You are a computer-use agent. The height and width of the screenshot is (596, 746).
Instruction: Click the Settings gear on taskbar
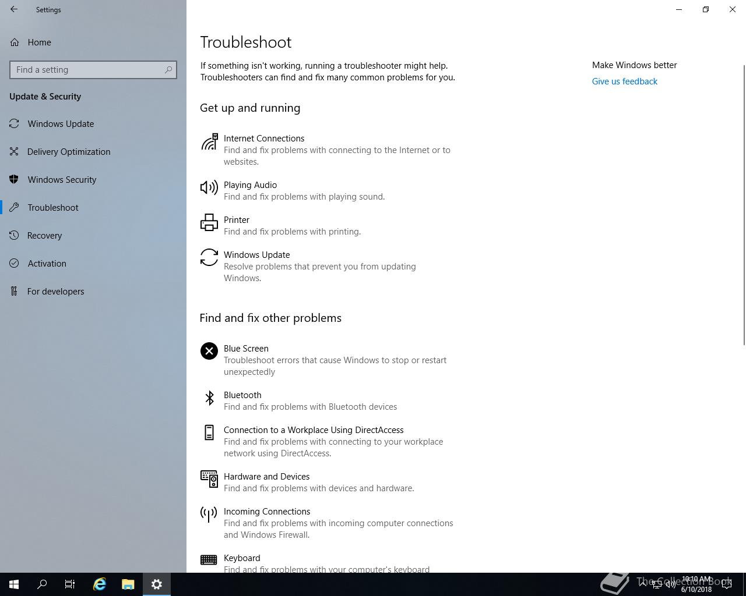(157, 584)
